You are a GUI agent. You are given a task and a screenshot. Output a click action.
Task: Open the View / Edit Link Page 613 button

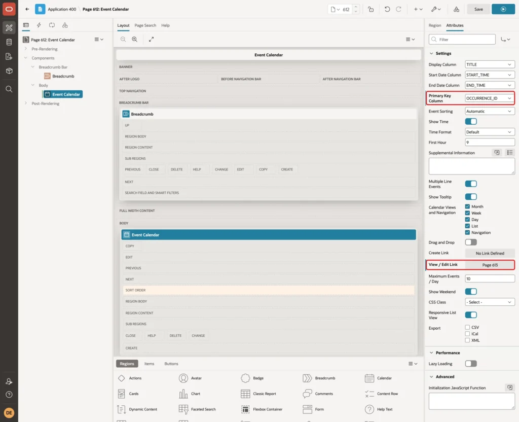pos(490,265)
